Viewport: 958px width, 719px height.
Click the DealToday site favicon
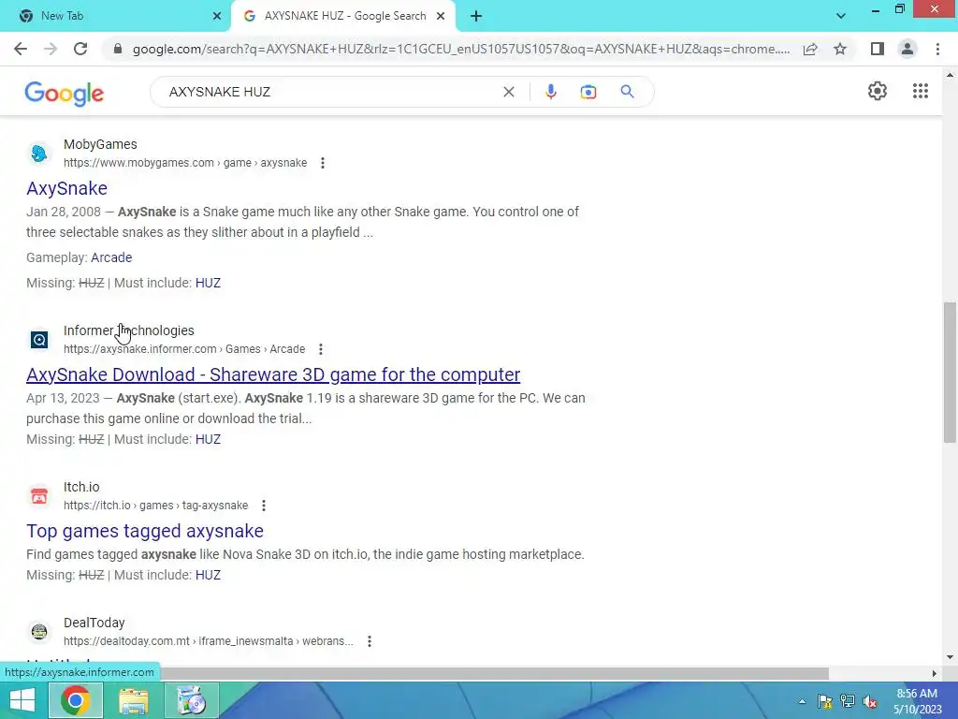(39, 632)
